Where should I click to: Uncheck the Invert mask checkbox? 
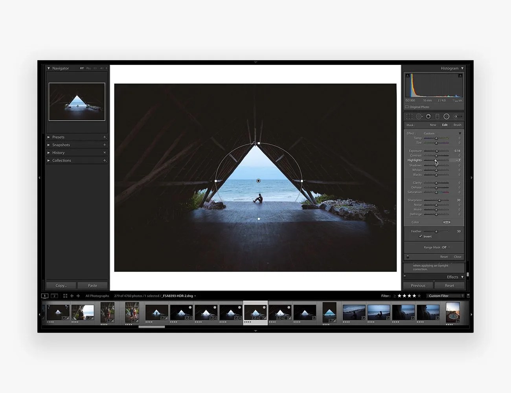pos(421,236)
